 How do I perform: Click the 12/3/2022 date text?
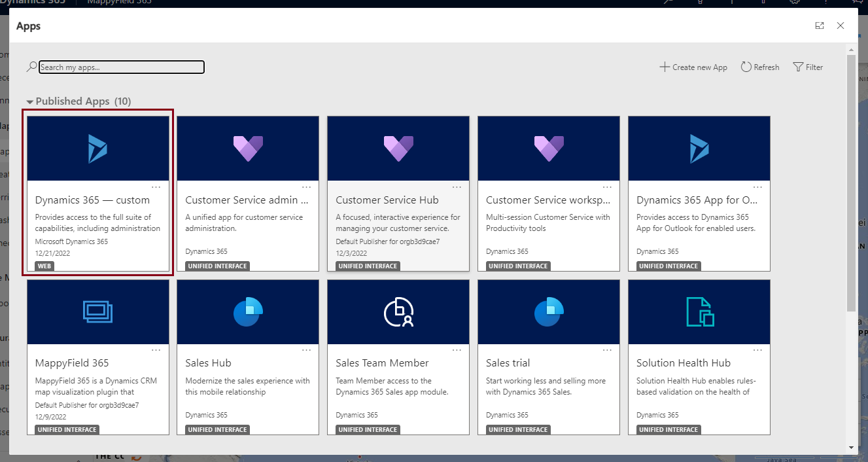pyautogui.click(x=351, y=253)
